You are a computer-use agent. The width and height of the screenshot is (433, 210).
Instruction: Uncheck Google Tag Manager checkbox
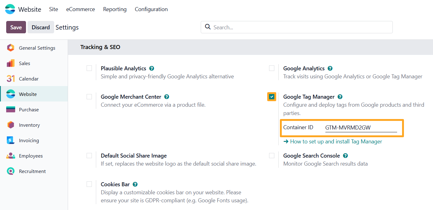pos(272,97)
